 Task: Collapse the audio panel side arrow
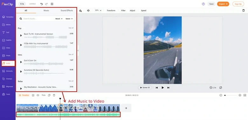[x=78, y=50]
